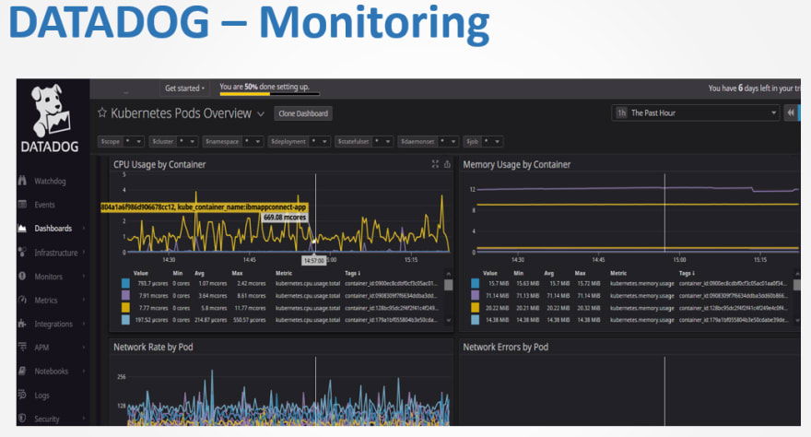This screenshot has width=811, height=437.
Task: Open The Past Hour time range dropdown
Action: pos(695,112)
